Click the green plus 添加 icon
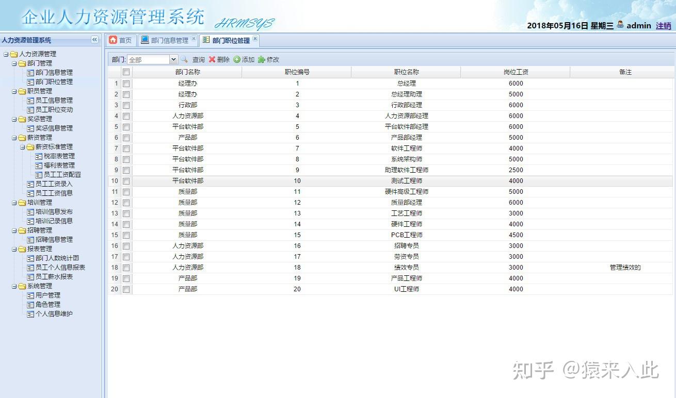Viewport: 676px width, 398px height. (x=238, y=59)
